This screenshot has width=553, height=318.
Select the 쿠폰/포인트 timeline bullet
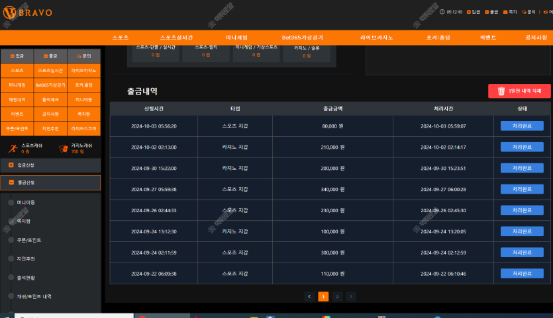(x=11, y=240)
